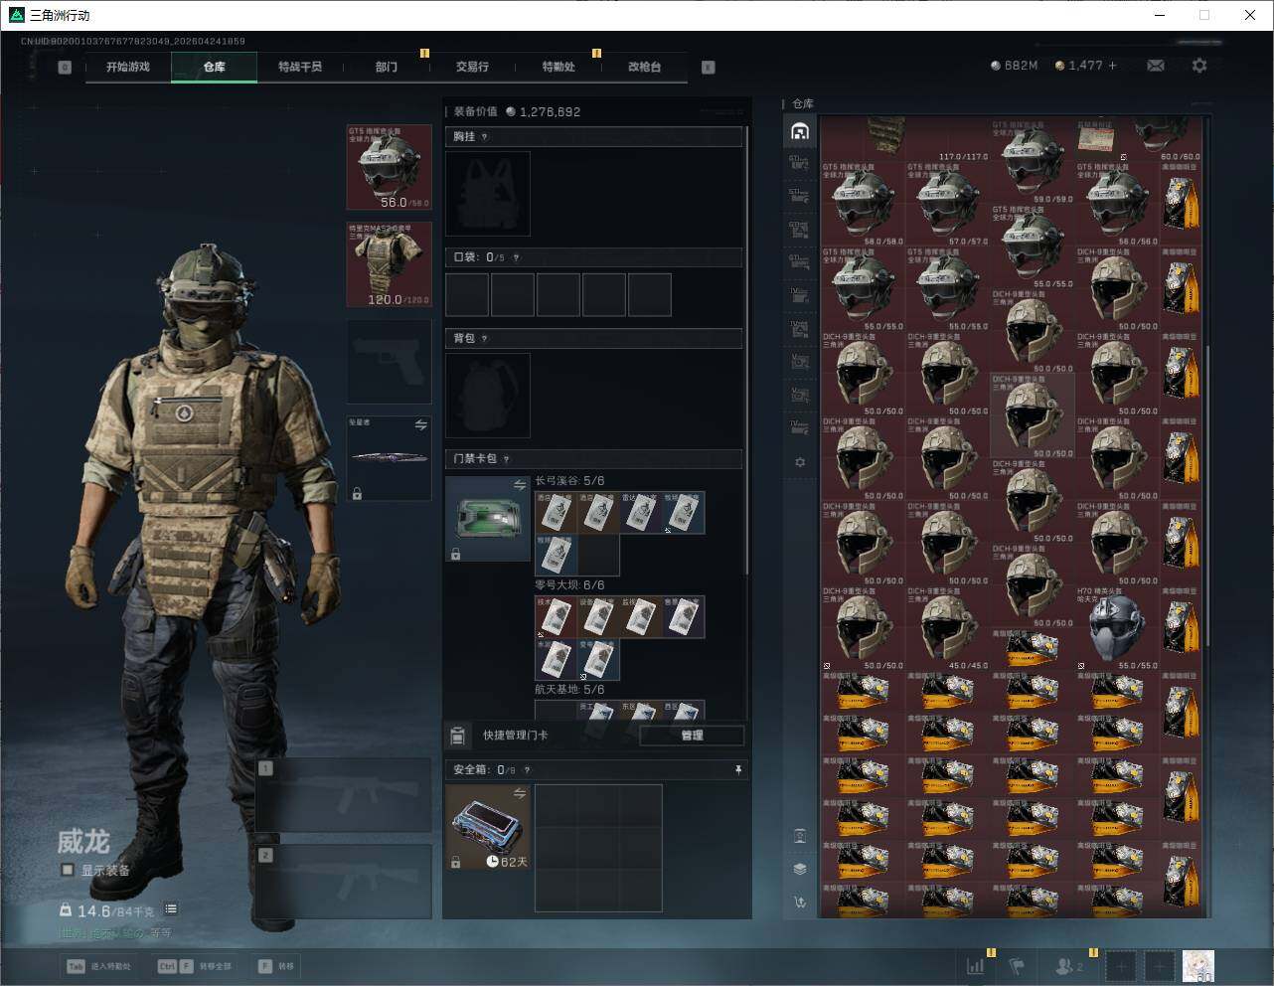
Task: Click the equipped GT5 helmet slot showing 56.0
Action: (389, 167)
